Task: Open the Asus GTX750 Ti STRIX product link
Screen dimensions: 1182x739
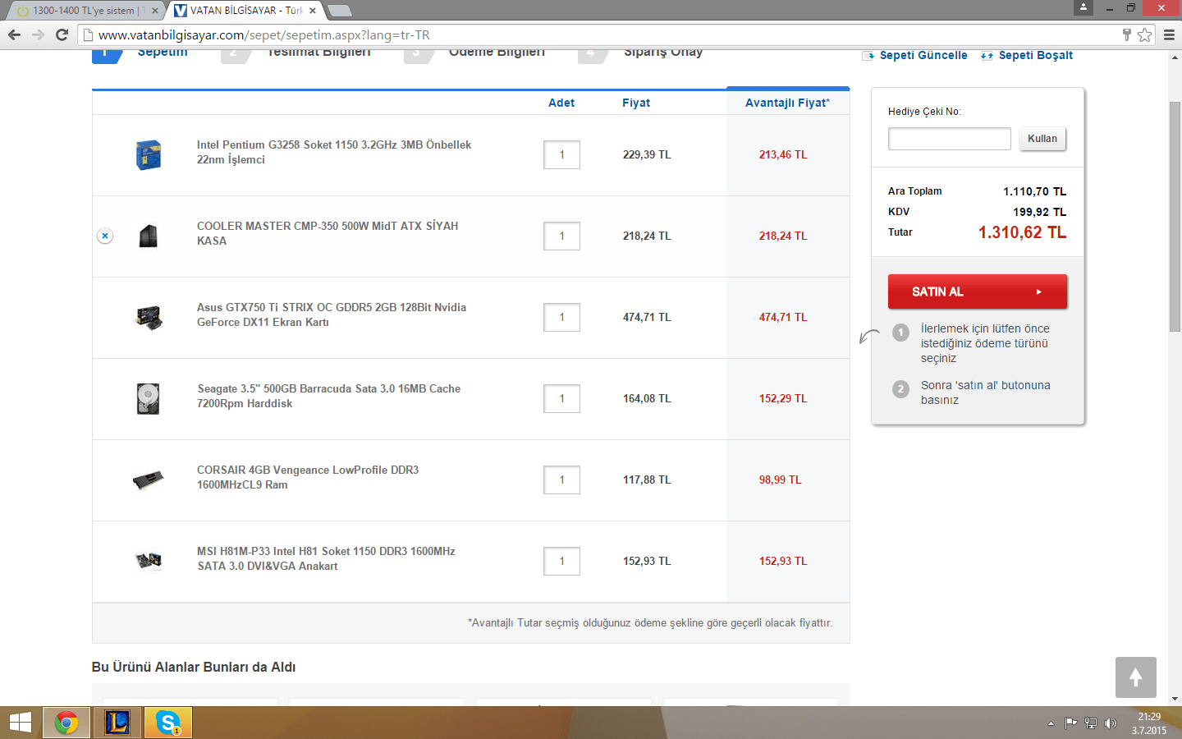Action: 332,314
